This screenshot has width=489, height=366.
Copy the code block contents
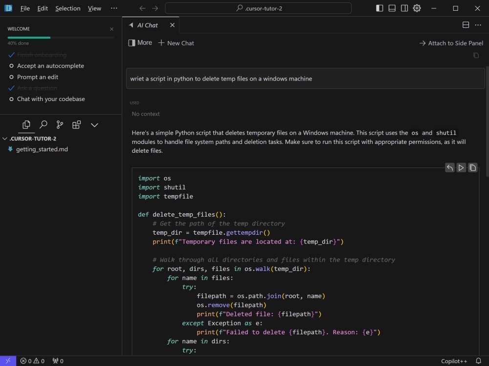pos(473,168)
